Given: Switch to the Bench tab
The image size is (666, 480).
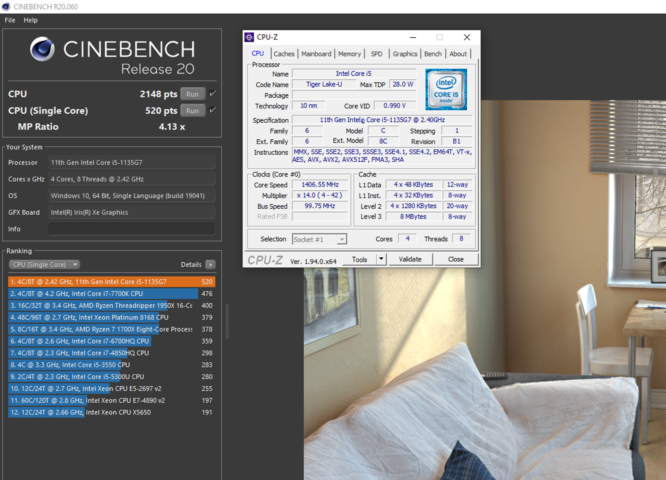Looking at the screenshot, I should point(433,54).
